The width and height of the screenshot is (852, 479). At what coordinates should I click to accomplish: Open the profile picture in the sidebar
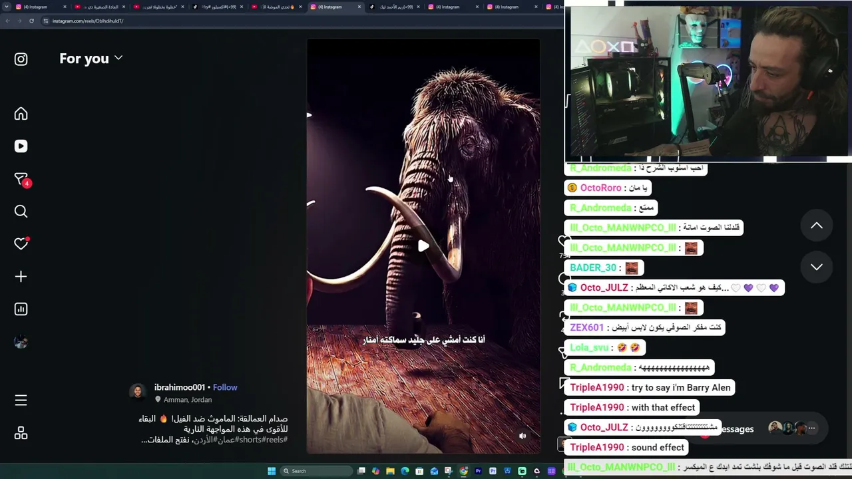tap(21, 342)
